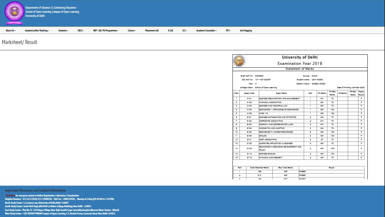385x217 pixels.
Task: Expand the CBCS menu
Action: (x=80, y=31)
